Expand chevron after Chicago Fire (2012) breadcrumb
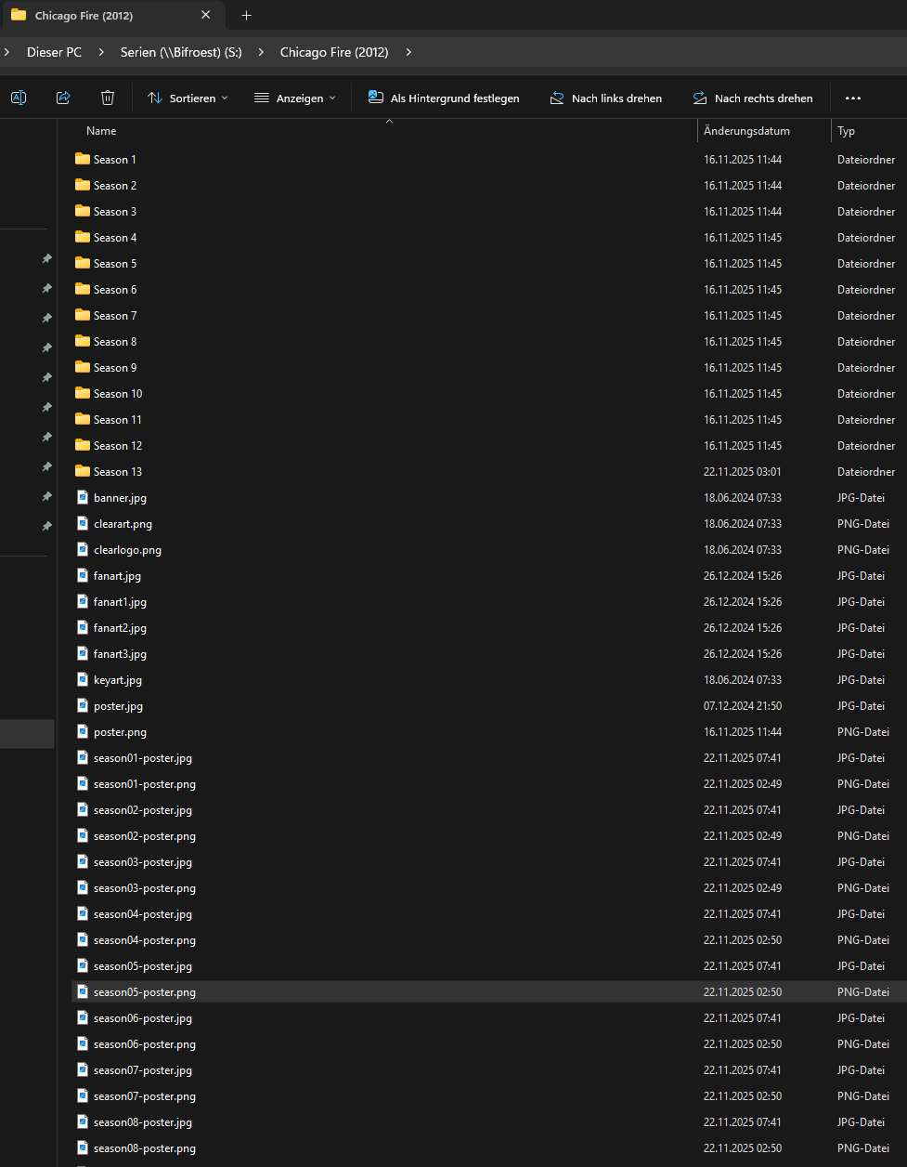Viewport: 907px width, 1167px height. click(x=408, y=52)
